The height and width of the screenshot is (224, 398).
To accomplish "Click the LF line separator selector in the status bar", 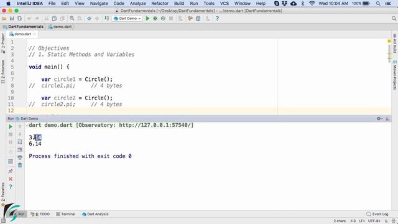I will (362, 221).
